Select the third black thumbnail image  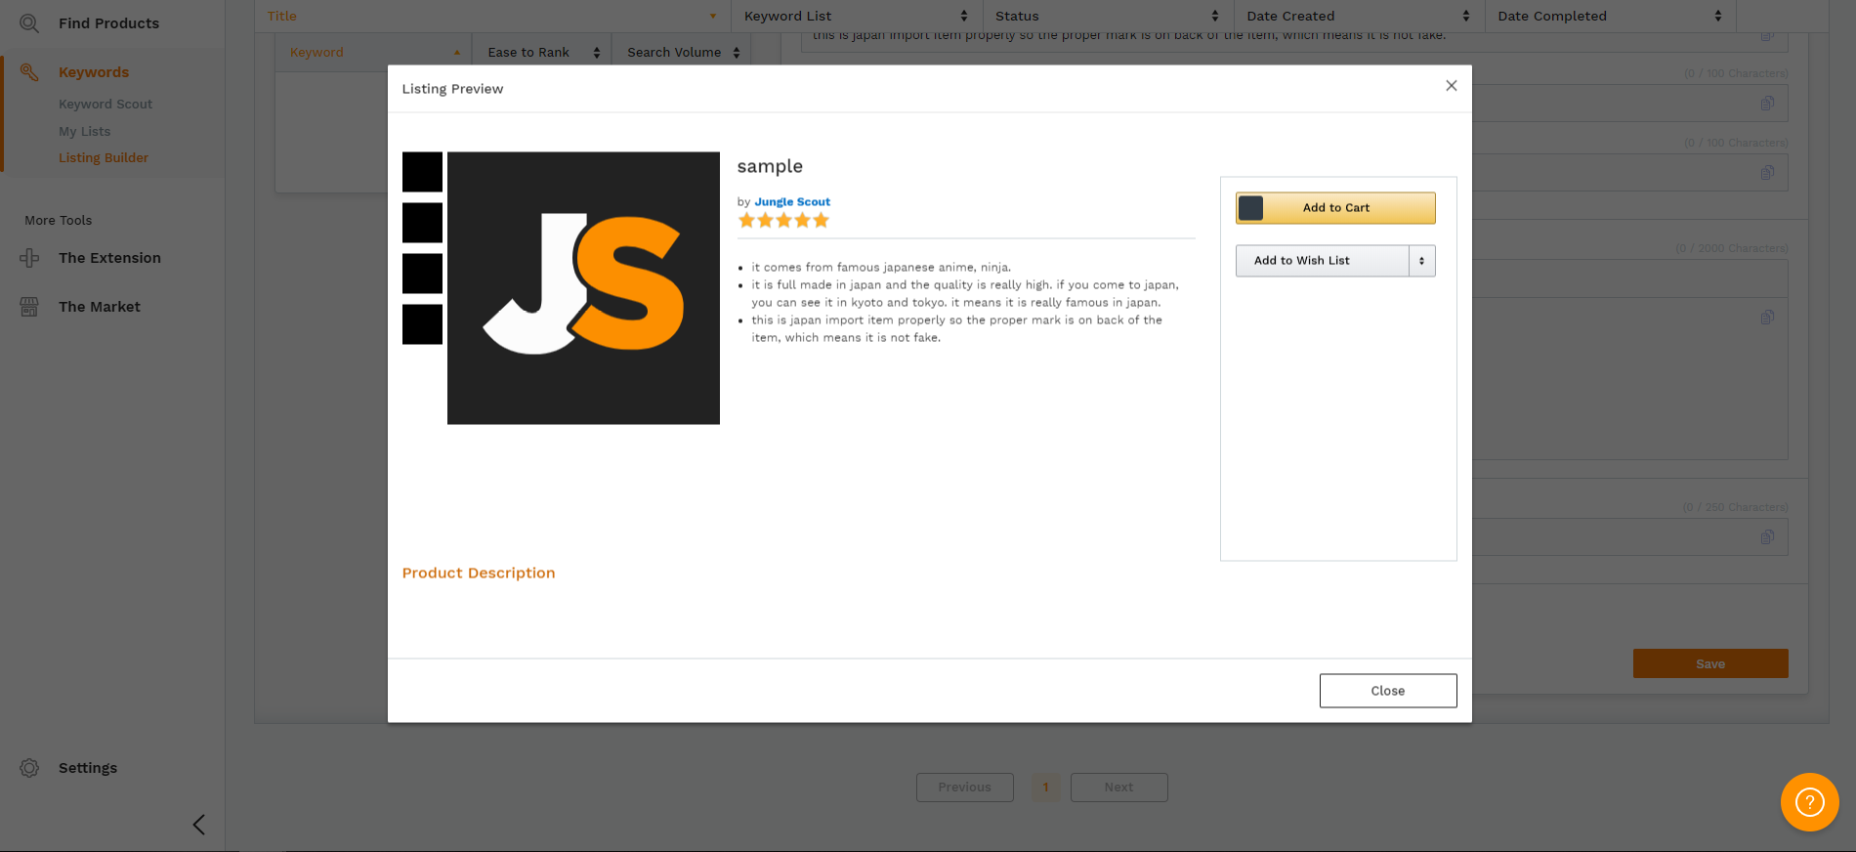click(x=422, y=274)
